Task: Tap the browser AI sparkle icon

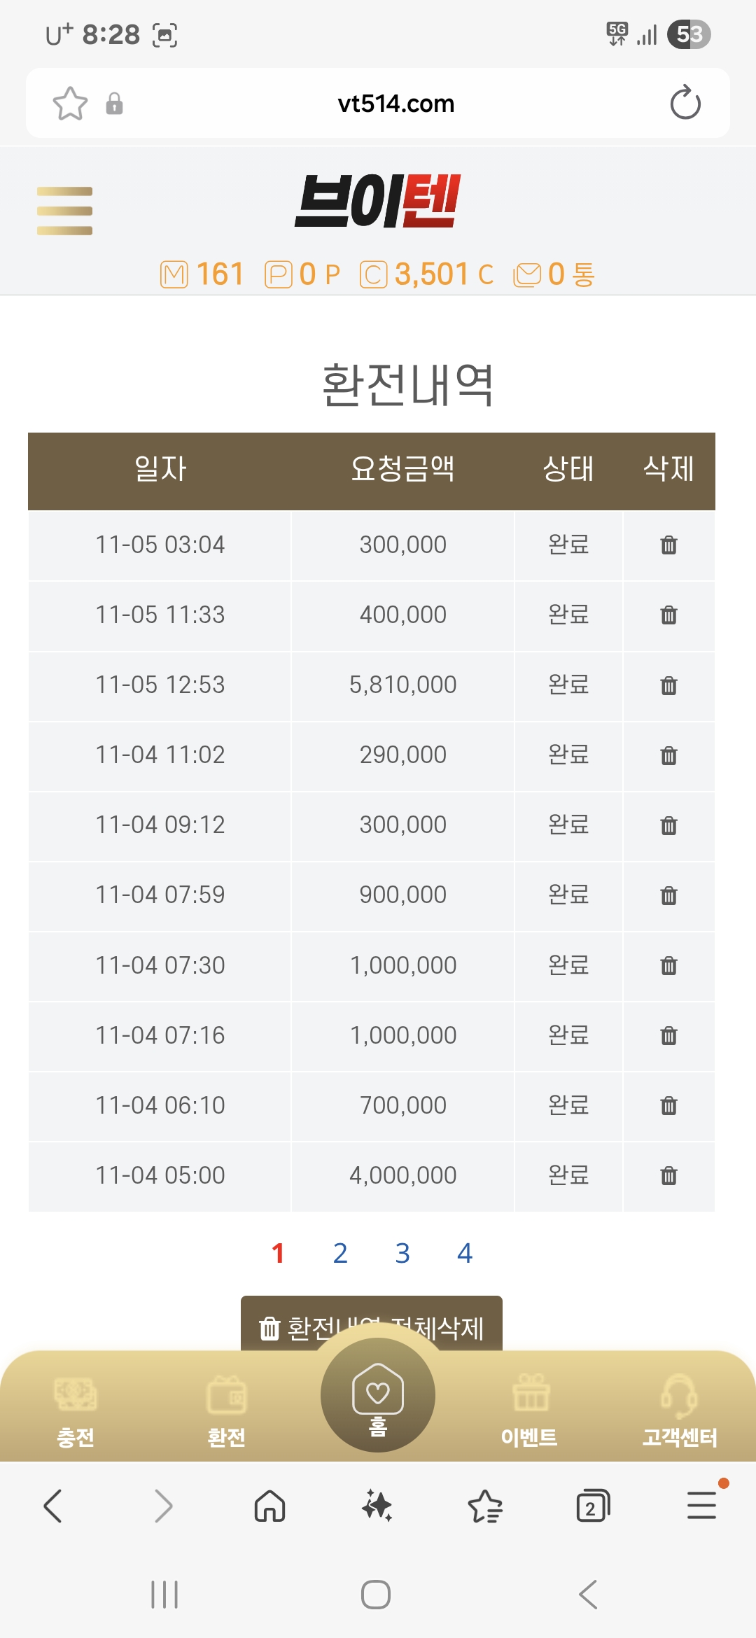Action: click(x=377, y=1505)
